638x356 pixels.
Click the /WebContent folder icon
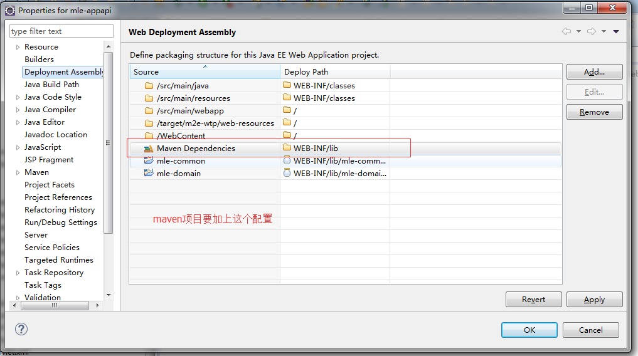(x=149, y=135)
